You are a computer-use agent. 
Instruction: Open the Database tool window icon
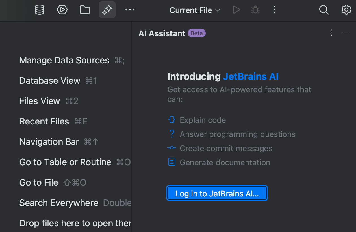[x=40, y=10]
